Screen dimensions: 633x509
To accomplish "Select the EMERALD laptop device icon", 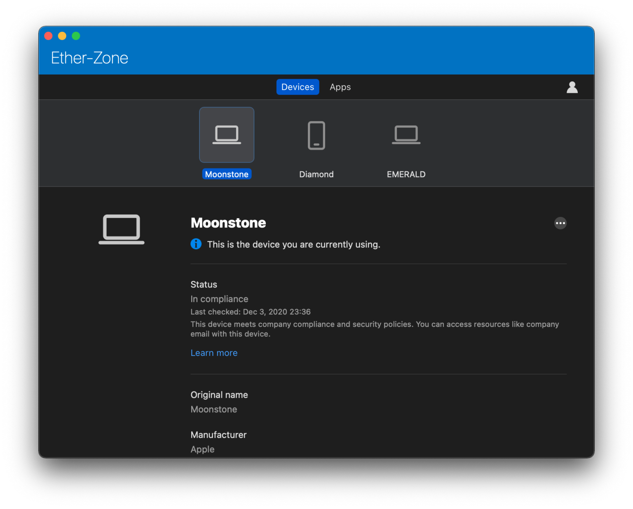I will tap(406, 135).
